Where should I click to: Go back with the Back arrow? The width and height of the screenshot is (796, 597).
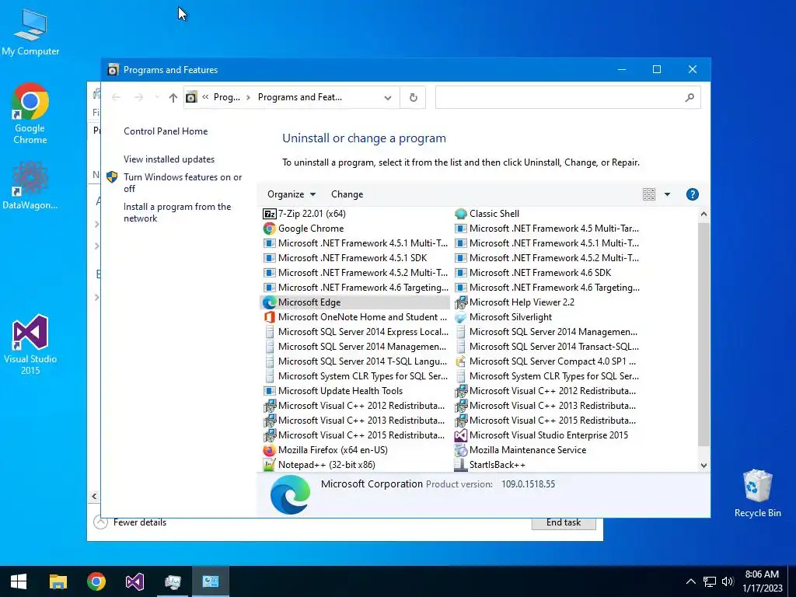(116, 97)
